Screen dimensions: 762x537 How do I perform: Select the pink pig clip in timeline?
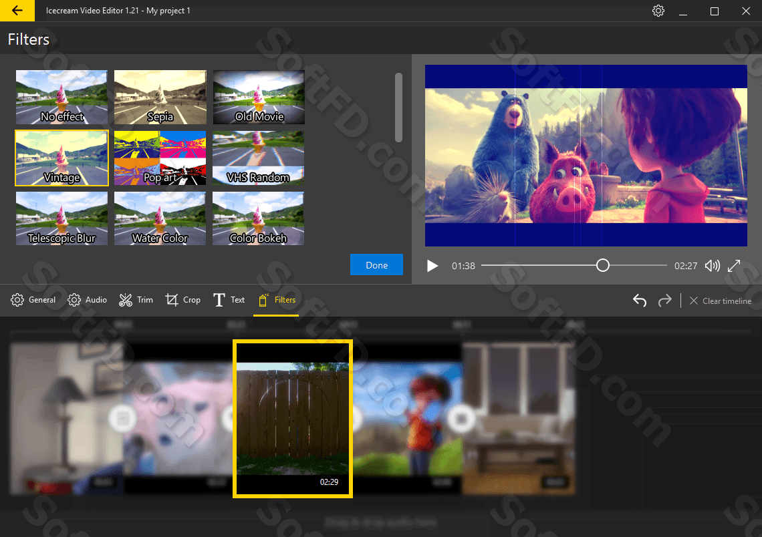click(x=178, y=419)
